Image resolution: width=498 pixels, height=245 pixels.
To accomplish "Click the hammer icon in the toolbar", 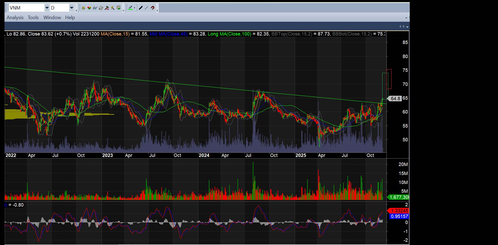I will 107,8.
